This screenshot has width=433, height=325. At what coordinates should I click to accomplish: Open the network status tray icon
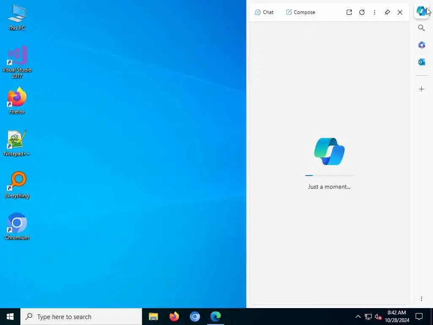368,317
